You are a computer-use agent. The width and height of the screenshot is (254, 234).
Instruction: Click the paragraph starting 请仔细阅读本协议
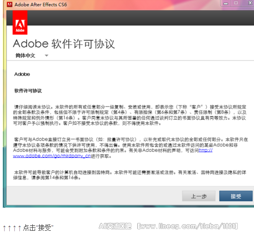[130, 115]
